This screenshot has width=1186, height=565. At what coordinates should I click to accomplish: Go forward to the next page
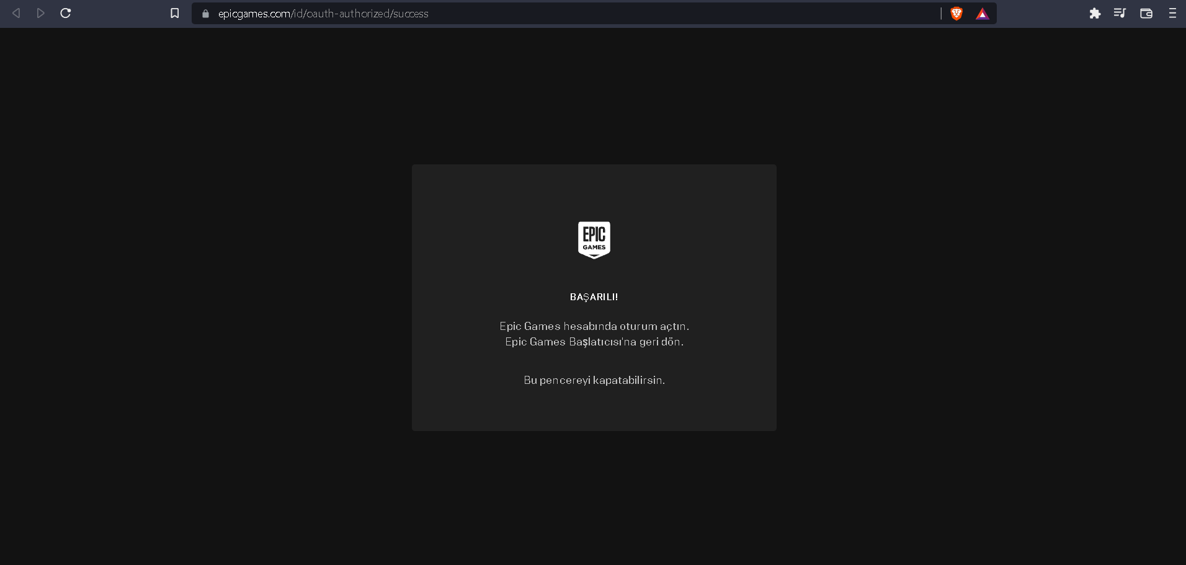41,13
